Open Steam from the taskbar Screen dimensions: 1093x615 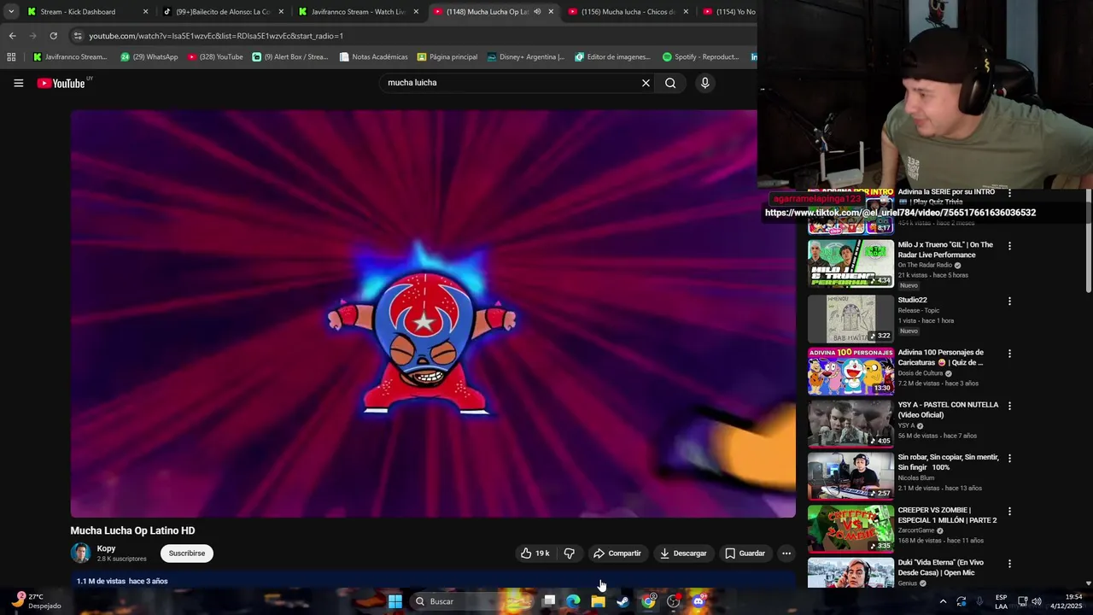(x=623, y=601)
